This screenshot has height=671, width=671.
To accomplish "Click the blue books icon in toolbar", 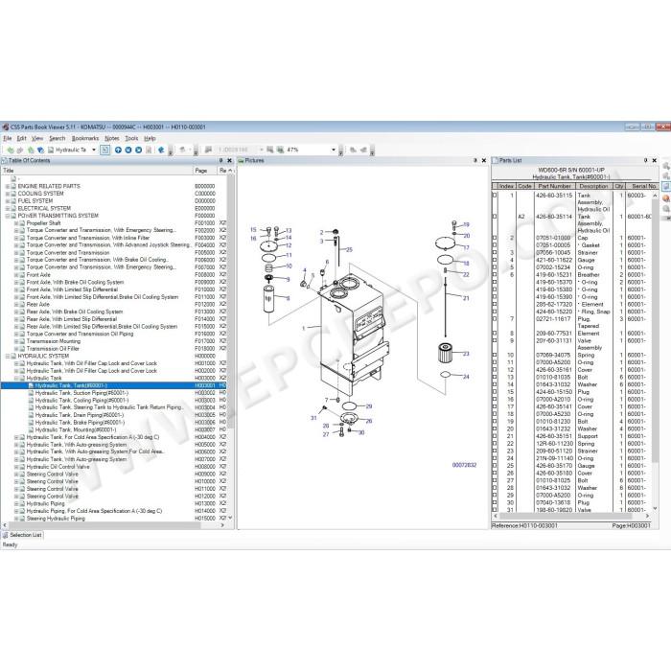I will coord(40,150).
